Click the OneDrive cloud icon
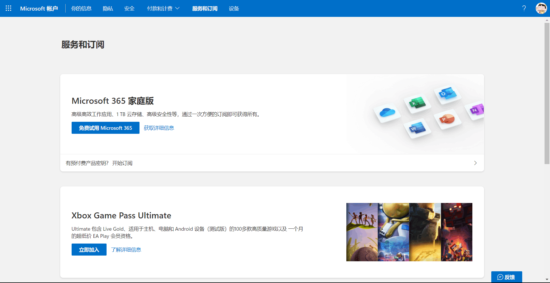 pyautogui.click(x=387, y=112)
